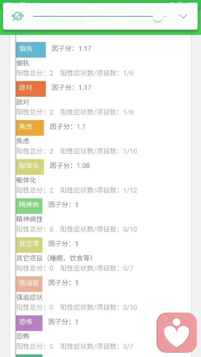Image resolution: width=201 pixels, height=357 pixels.
Task: Expand the volume panel chevron
Action: 183,16
